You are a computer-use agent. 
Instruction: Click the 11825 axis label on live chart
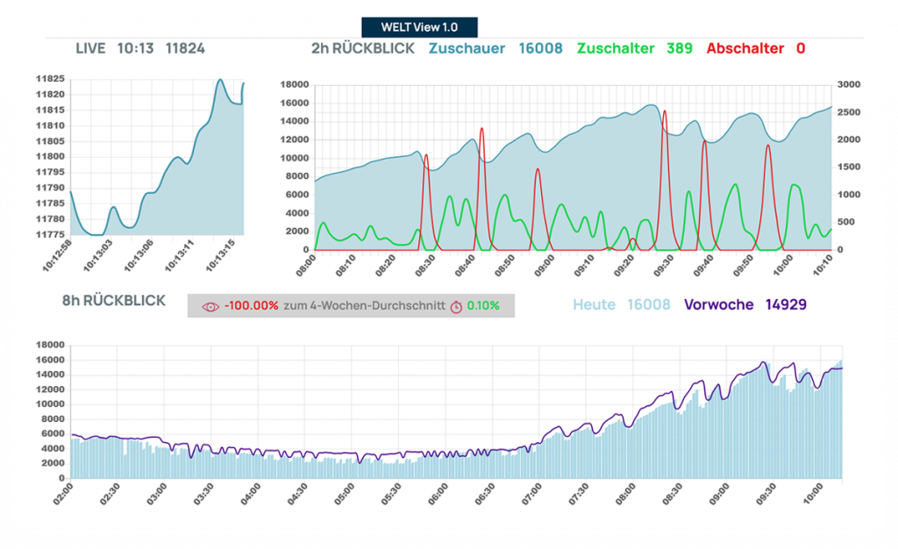pyautogui.click(x=50, y=79)
